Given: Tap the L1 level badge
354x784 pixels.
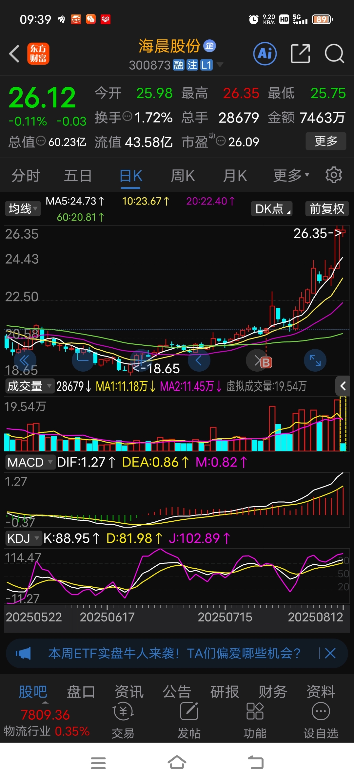Looking at the screenshot, I should point(206,65).
